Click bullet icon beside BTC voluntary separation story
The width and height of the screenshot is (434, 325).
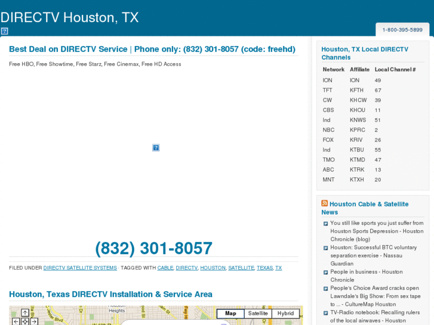[325, 248]
